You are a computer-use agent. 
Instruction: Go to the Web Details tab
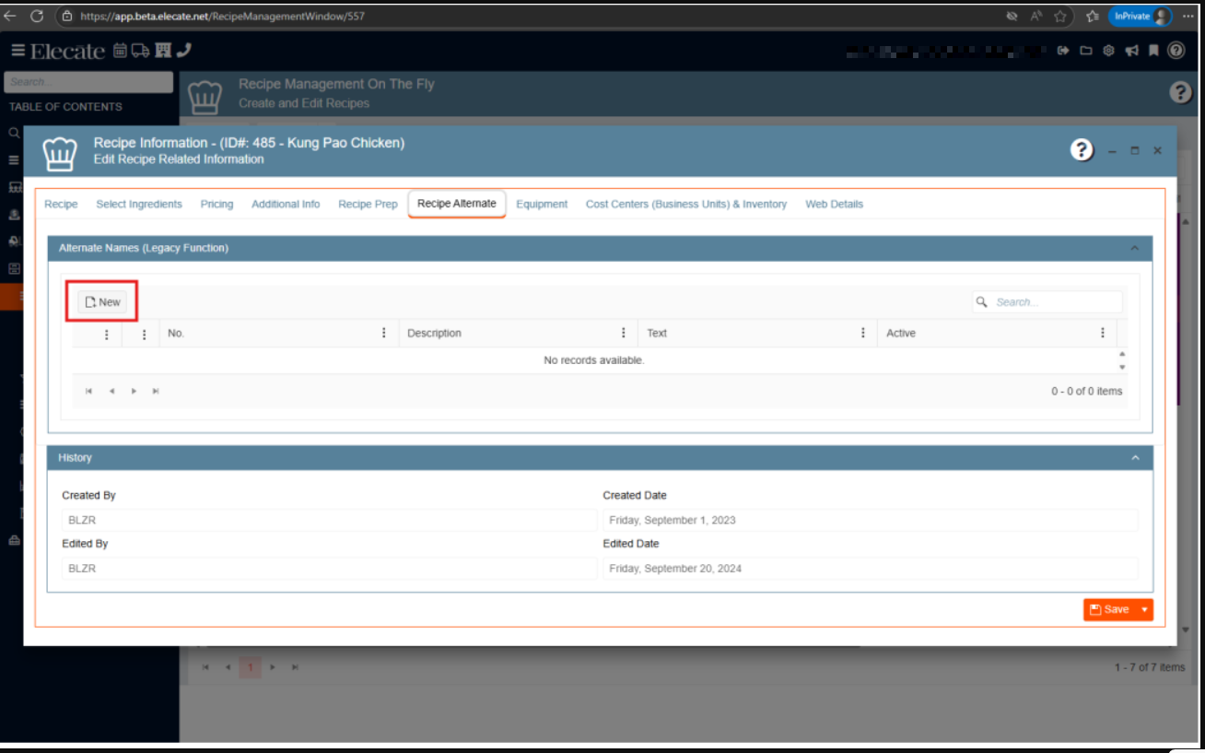834,204
